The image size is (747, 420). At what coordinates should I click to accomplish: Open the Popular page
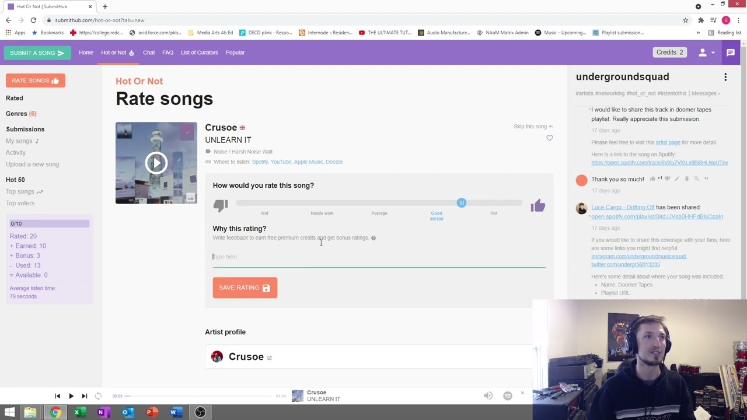coord(235,52)
